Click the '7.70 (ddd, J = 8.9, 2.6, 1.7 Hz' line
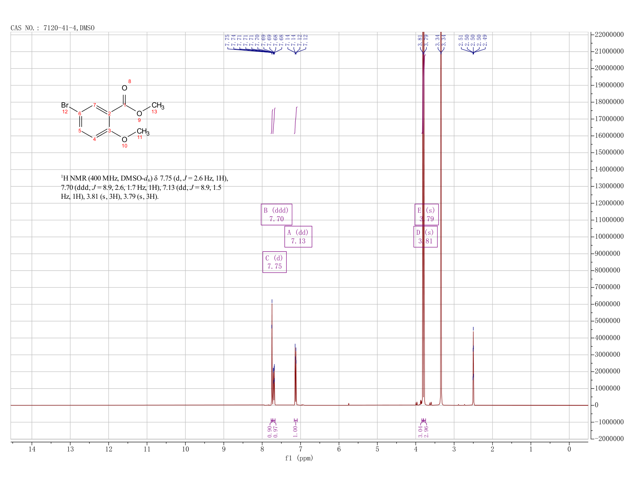 tap(141, 188)
